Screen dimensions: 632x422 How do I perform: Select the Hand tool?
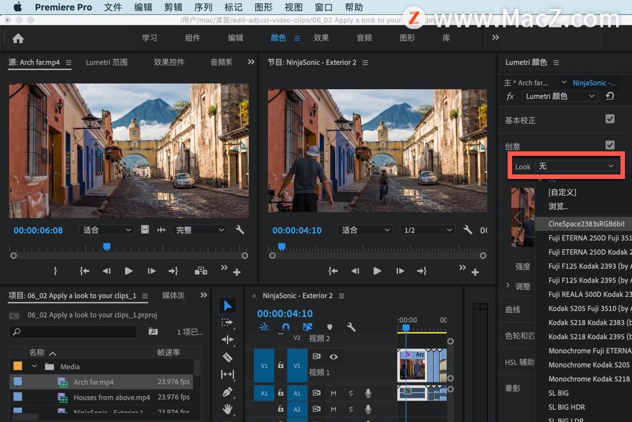228,409
